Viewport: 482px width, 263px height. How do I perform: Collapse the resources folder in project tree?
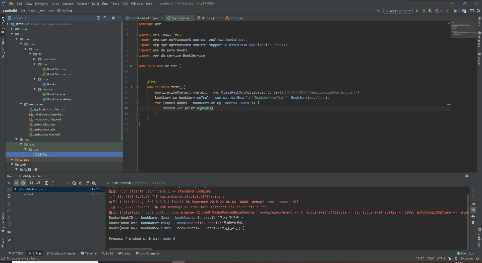coord(21,104)
